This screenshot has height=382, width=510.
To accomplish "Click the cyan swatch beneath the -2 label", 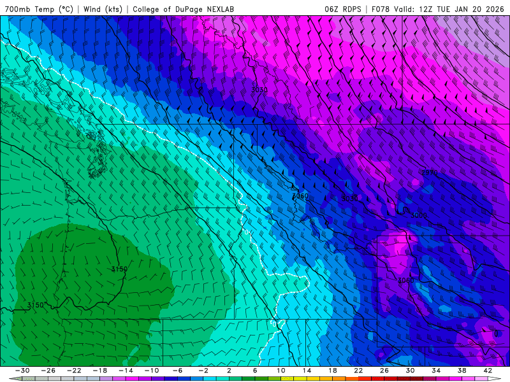I will tap(210, 379).
